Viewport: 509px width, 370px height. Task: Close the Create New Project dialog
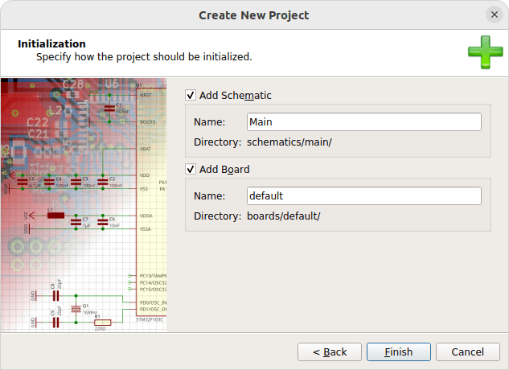pos(495,14)
